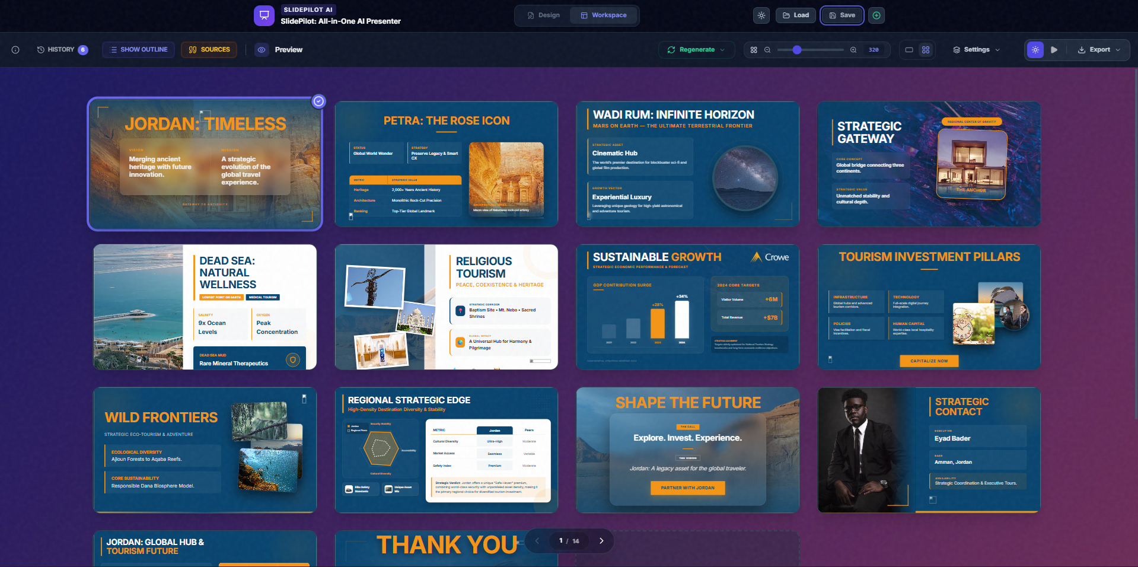Select the SUSTAINABLE GROWTH slide
Screen dimensions: 1138x567
pos(688,307)
